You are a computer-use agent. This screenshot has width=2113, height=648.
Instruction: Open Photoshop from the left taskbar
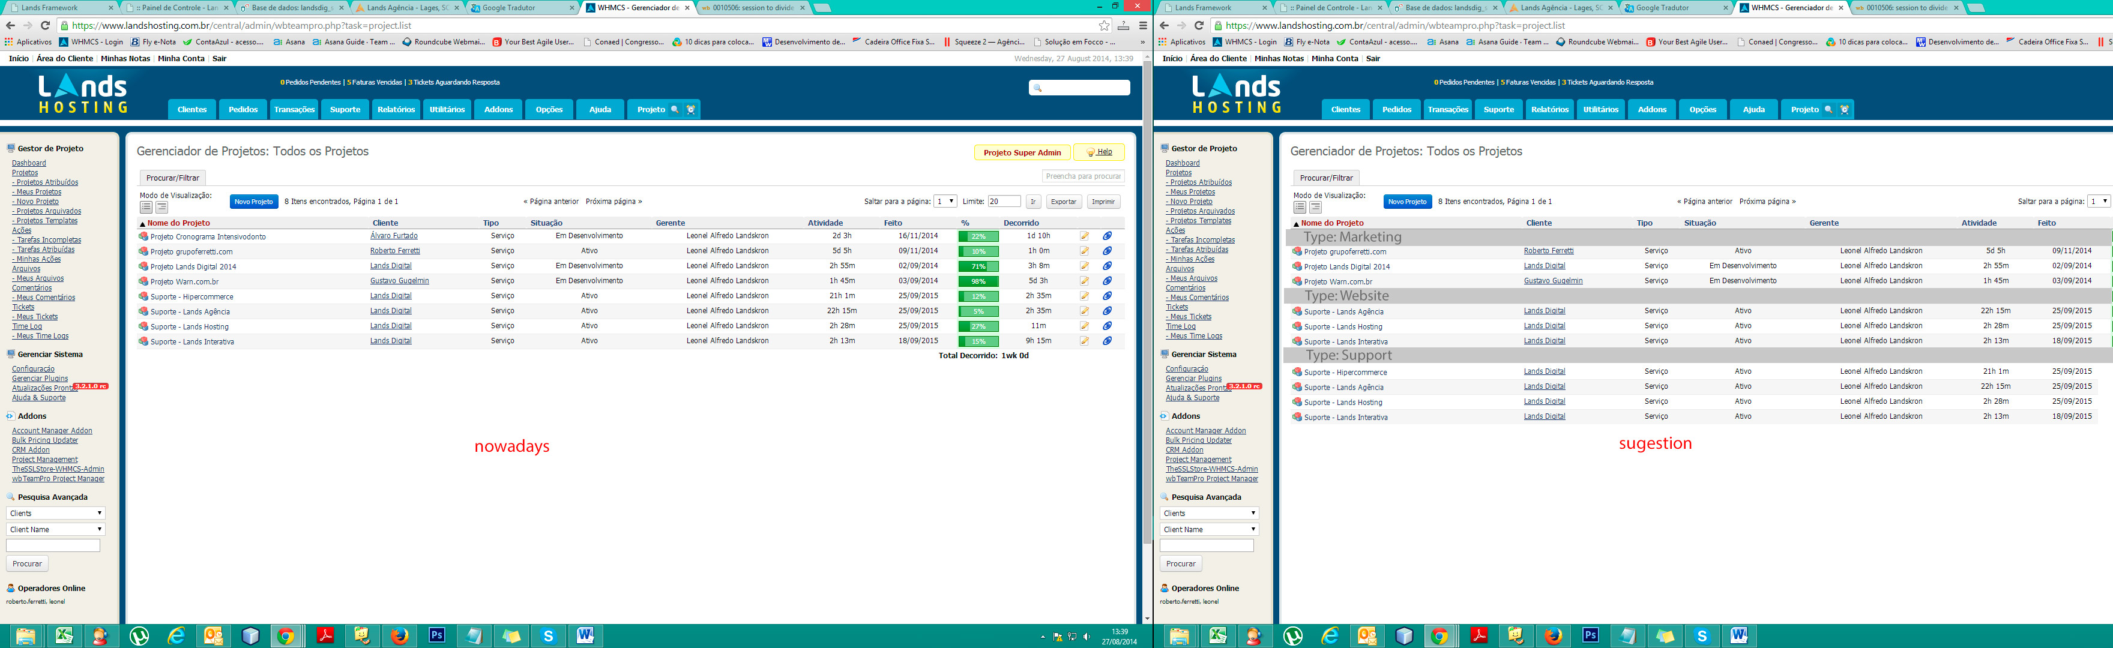click(x=437, y=635)
